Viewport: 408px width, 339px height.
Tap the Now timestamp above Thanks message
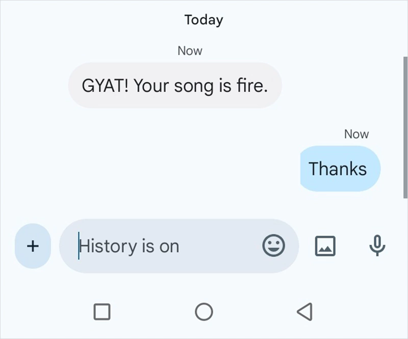(356, 134)
